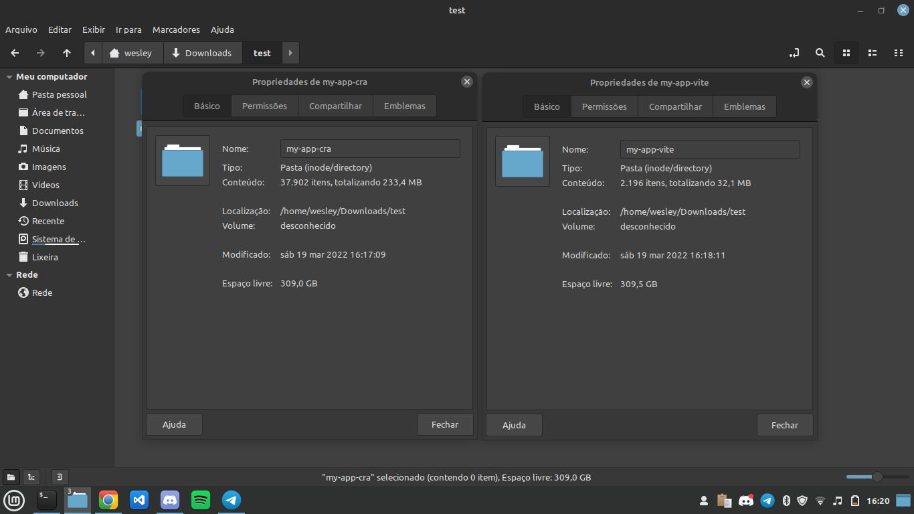The width and height of the screenshot is (914, 514).
Task: Switch to Permissões tab for my-app-cra
Action: [264, 106]
